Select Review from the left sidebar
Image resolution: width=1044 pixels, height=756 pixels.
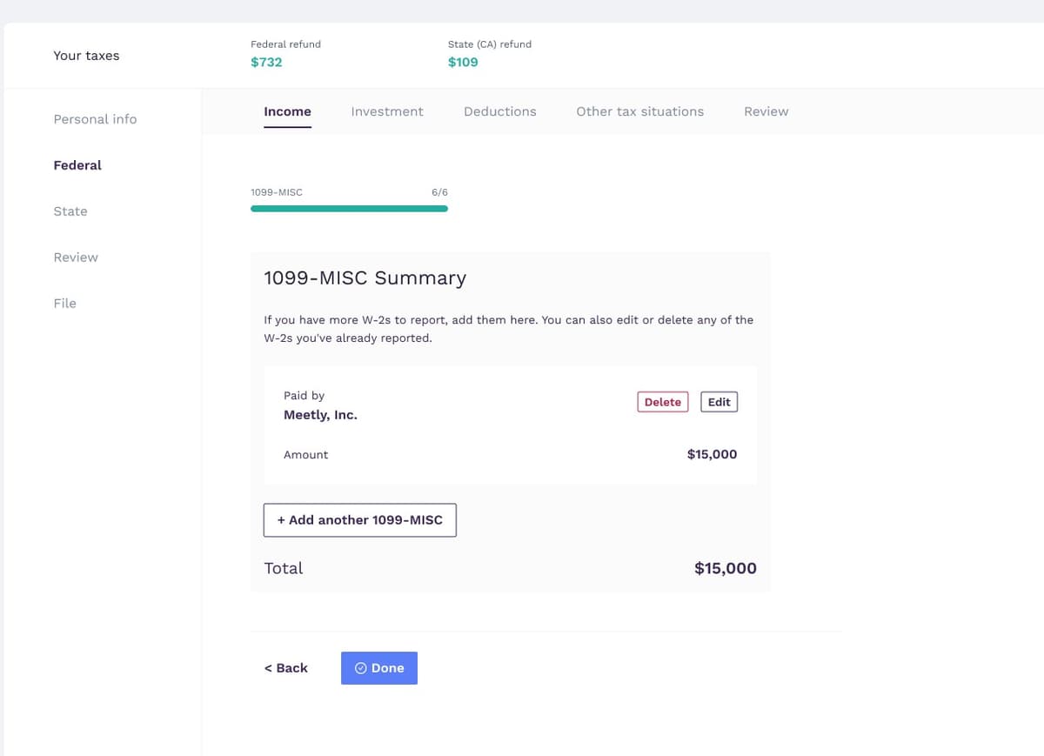coord(76,258)
